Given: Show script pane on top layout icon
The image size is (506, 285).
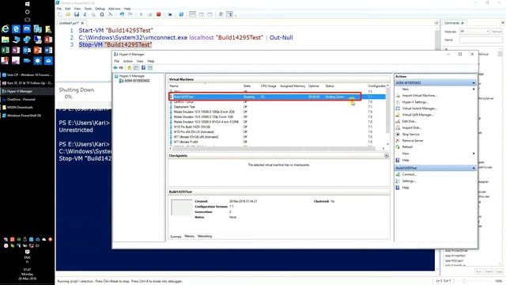Looking at the screenshot, I should click(193, 14).
